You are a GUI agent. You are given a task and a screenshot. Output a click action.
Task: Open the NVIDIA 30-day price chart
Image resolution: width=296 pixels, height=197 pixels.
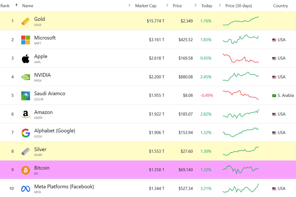241,76
